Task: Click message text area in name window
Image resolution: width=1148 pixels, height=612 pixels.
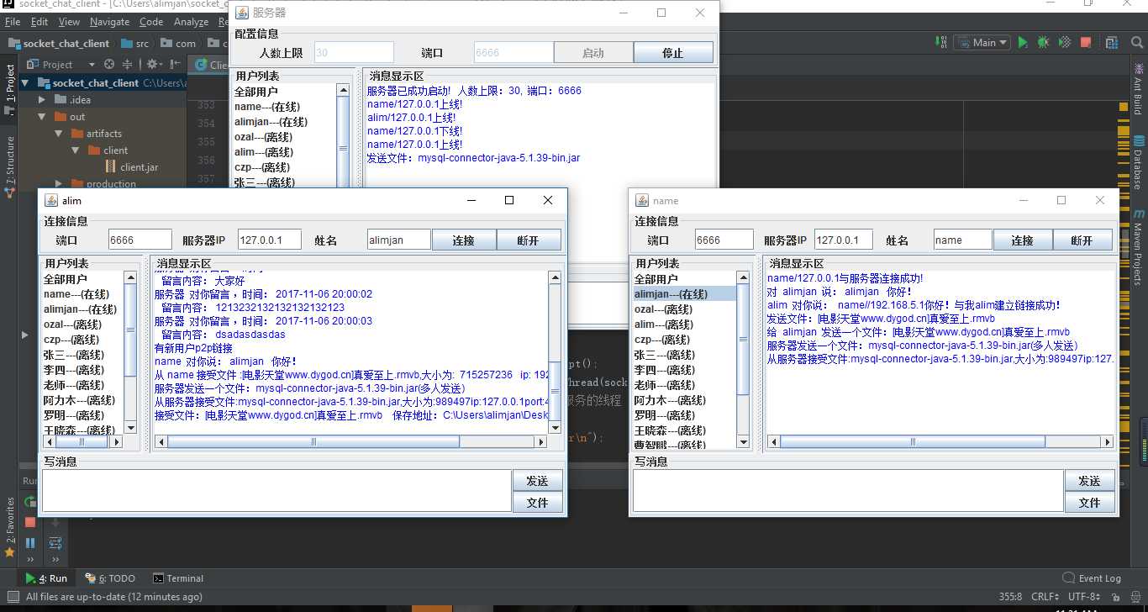Action: [847, 491]
